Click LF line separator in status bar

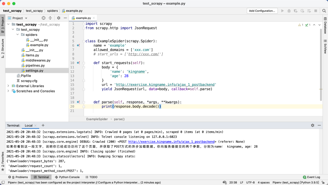pos(242,183)
